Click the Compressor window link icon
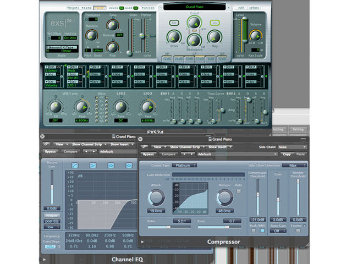Image resolution: width=352 pixels, height=264 pixels. click(x=144, y=147)
